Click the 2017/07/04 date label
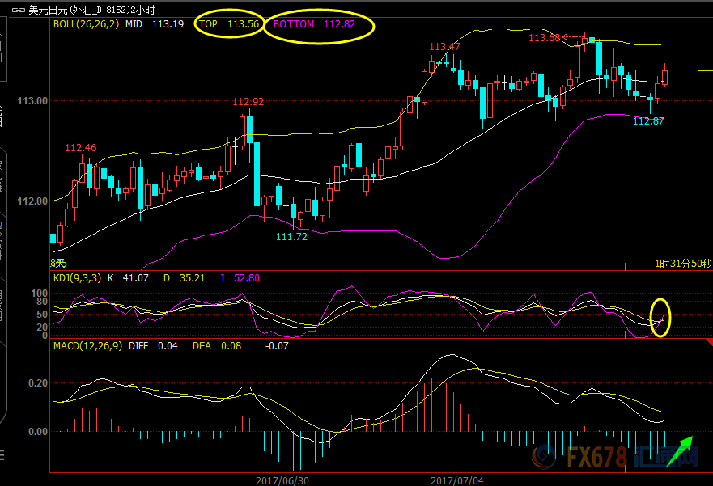713x486 pixels. (x=457, y=480)
